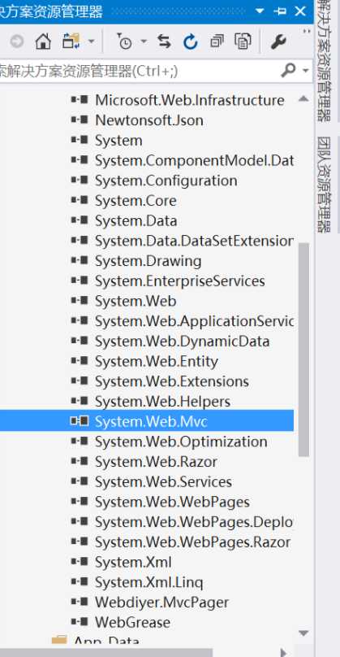Image resolution: width=340 pixels, height=657 pixels.
Task: Expand the search options dropdown arrow
Action: [x=306, y=71]
